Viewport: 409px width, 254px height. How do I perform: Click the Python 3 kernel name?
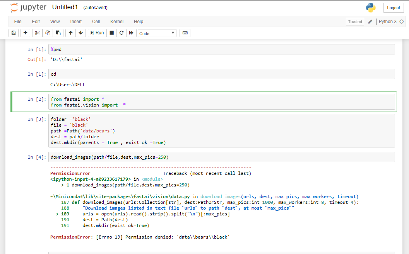[388, 22]
